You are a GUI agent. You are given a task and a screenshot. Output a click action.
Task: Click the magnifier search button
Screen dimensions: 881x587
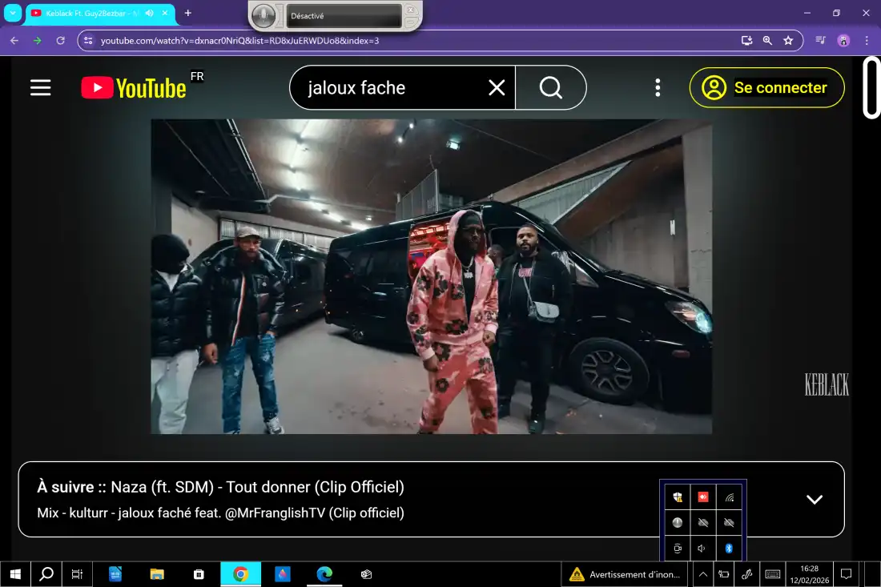coord(551,88)
